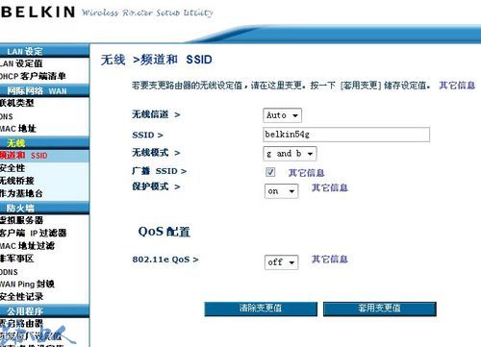Image resolution: width=481 pixels, height=347 pixels.
Task: Click the BELKIN logo
Action: (x=38, y=12)
